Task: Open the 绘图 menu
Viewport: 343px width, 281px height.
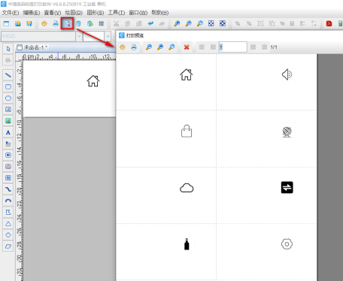Action: (74, 13)
